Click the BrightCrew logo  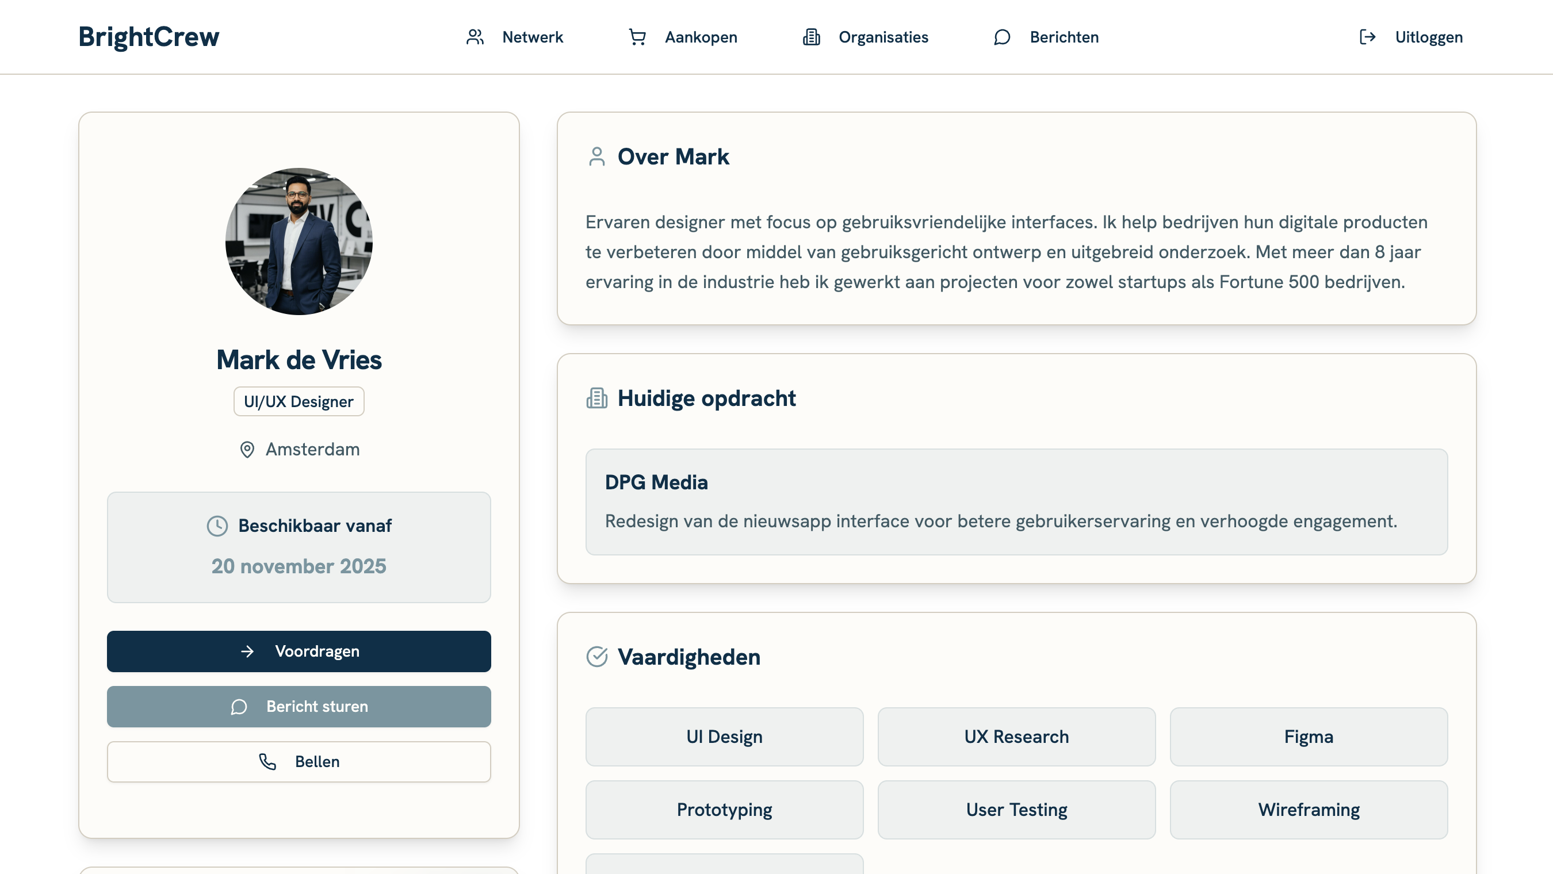149,37
